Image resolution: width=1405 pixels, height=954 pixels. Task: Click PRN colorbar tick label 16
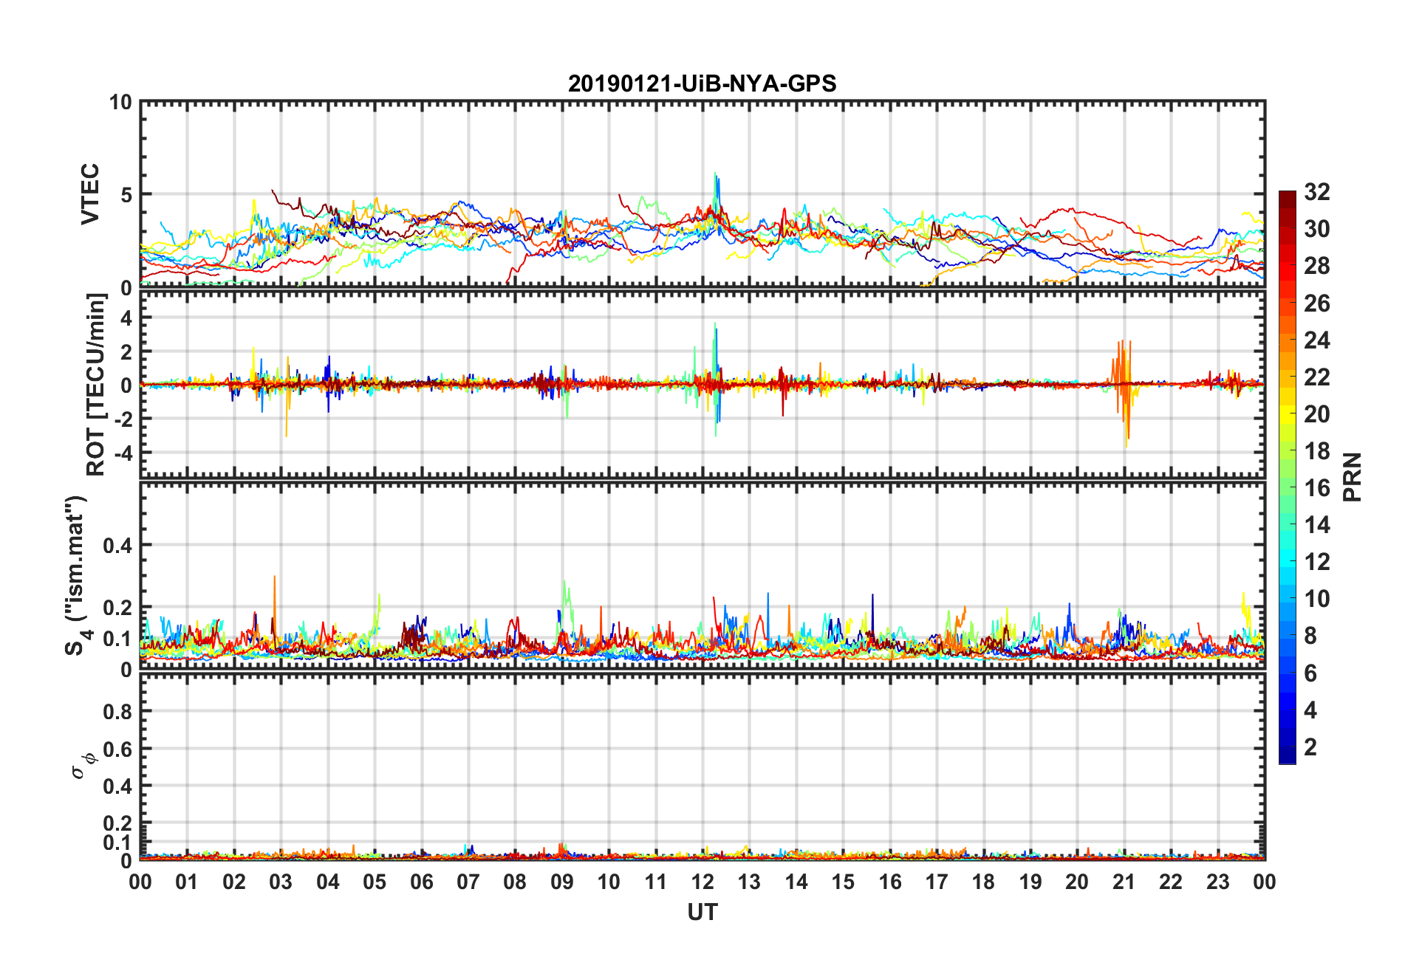coord(1317,488)
